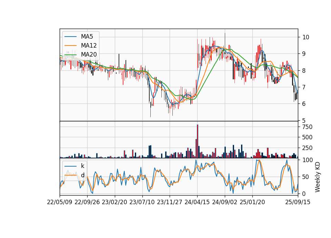The height and width of the screenshot is (238, 331).
Task: Click the Weekly KD axis label
Action: tap(318, 177)
